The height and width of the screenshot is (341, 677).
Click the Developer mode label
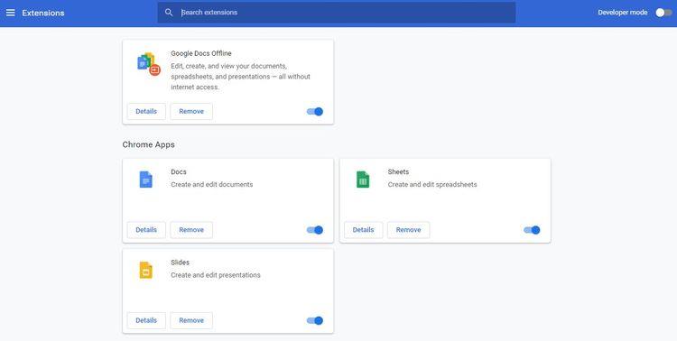tap(623, 13)
